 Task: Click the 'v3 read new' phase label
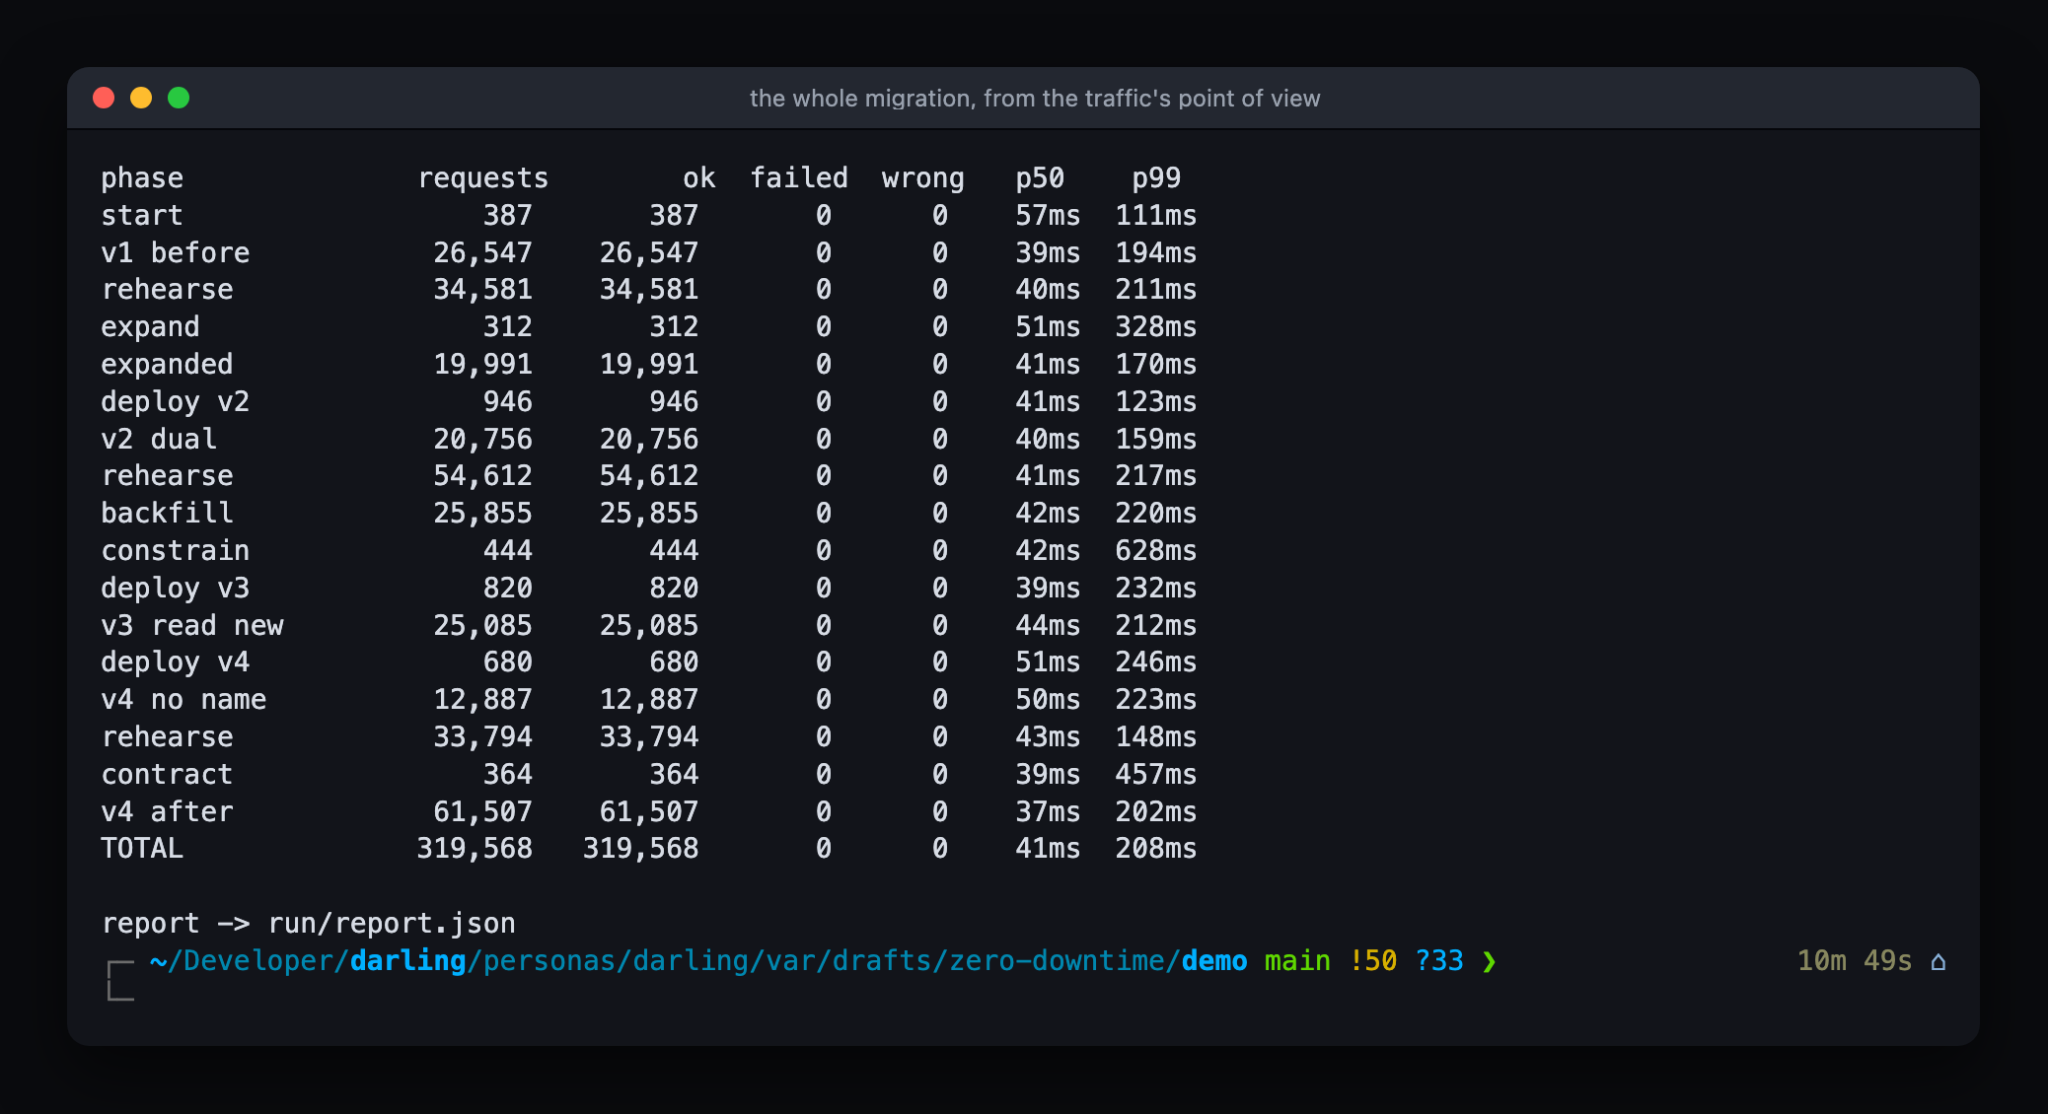192,626
